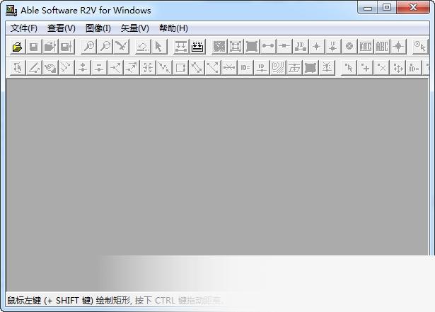
Task: Click the add point plus icon
Action: coord(366,68)
